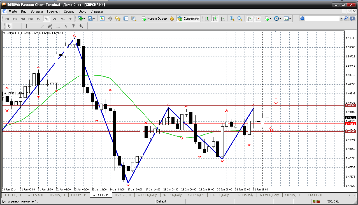The height and width of the screenshot is (205, 358).
Task: Zoom in on the chart
Action: 232,18
